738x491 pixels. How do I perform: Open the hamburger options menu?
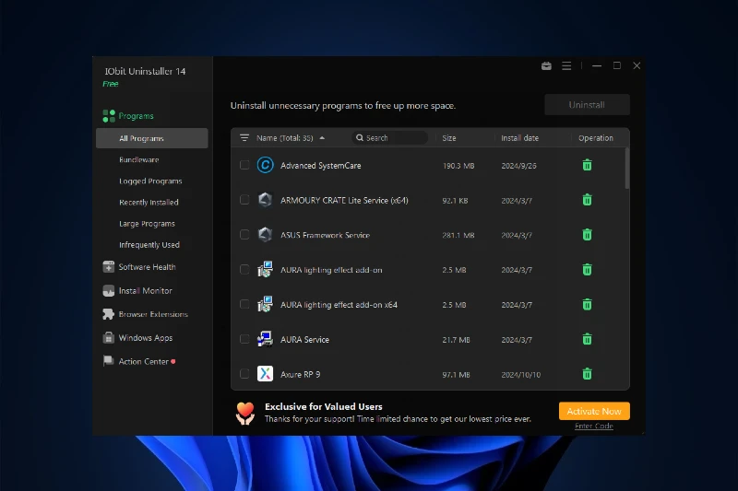coord(566,65)
